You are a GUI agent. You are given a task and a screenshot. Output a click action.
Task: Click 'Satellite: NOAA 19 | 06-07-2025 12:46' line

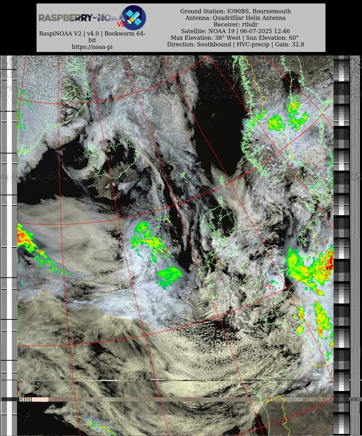236,31
